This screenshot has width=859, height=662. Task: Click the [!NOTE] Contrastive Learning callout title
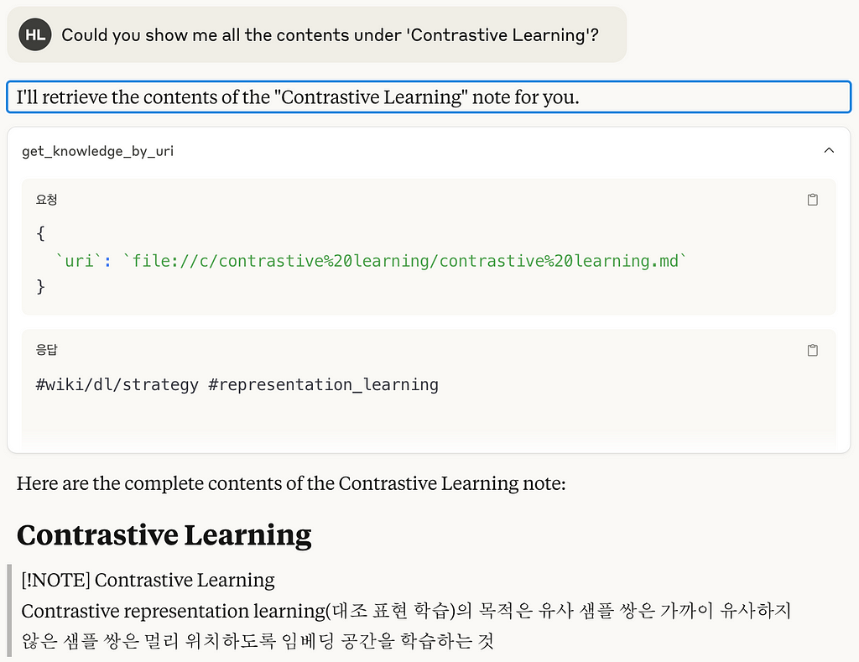coord(148,580)
